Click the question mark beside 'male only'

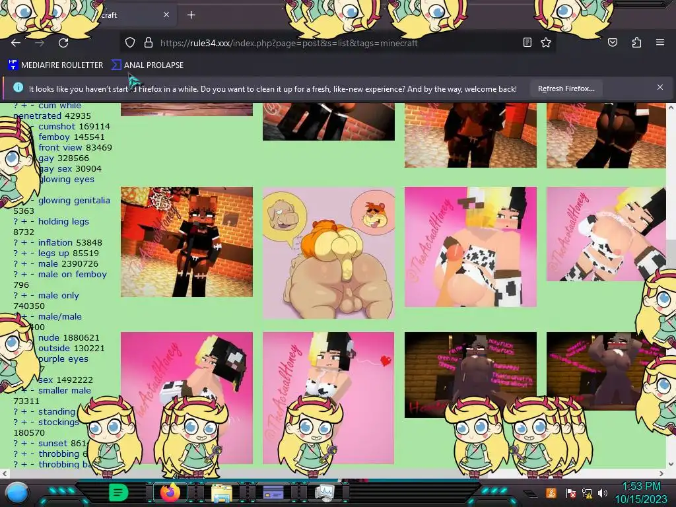[16, 296]
